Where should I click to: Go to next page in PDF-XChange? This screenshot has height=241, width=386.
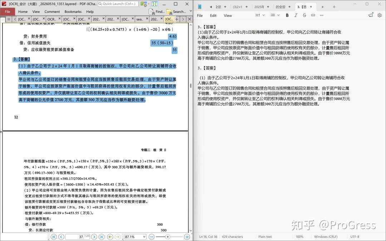coord(94,237)
